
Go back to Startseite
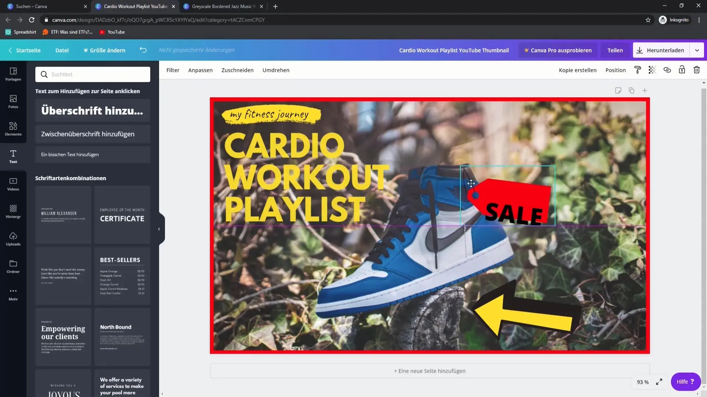click(24, 50)
